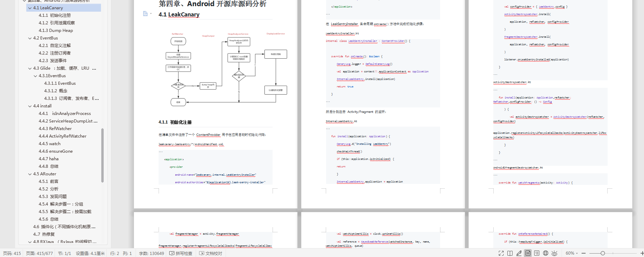Go to 4.5.6 总结 heading
644x257 pixels.
tap(48, 219)
